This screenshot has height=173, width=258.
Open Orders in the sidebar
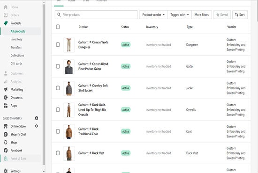click(x=15, y=15)
